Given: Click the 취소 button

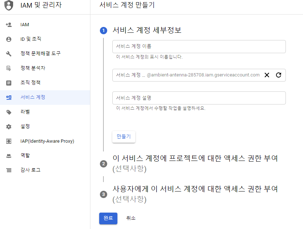Looking at the screenshot, I should tap(131, 218).
